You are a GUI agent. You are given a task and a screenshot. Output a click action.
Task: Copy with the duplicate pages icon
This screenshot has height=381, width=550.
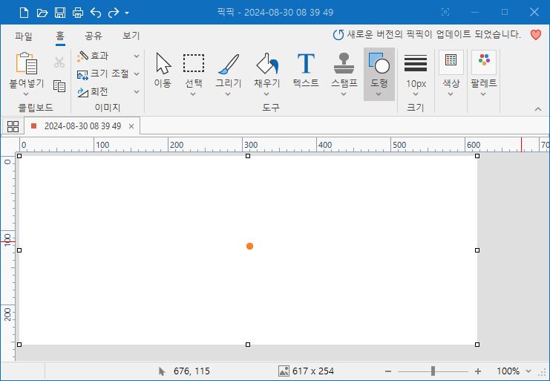point(59,86)
